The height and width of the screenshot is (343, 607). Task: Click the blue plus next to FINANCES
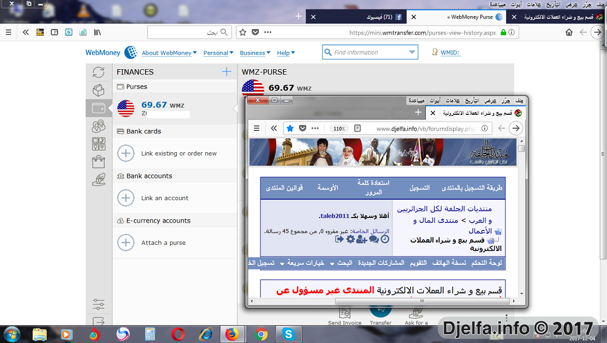(x=227, y=71)
